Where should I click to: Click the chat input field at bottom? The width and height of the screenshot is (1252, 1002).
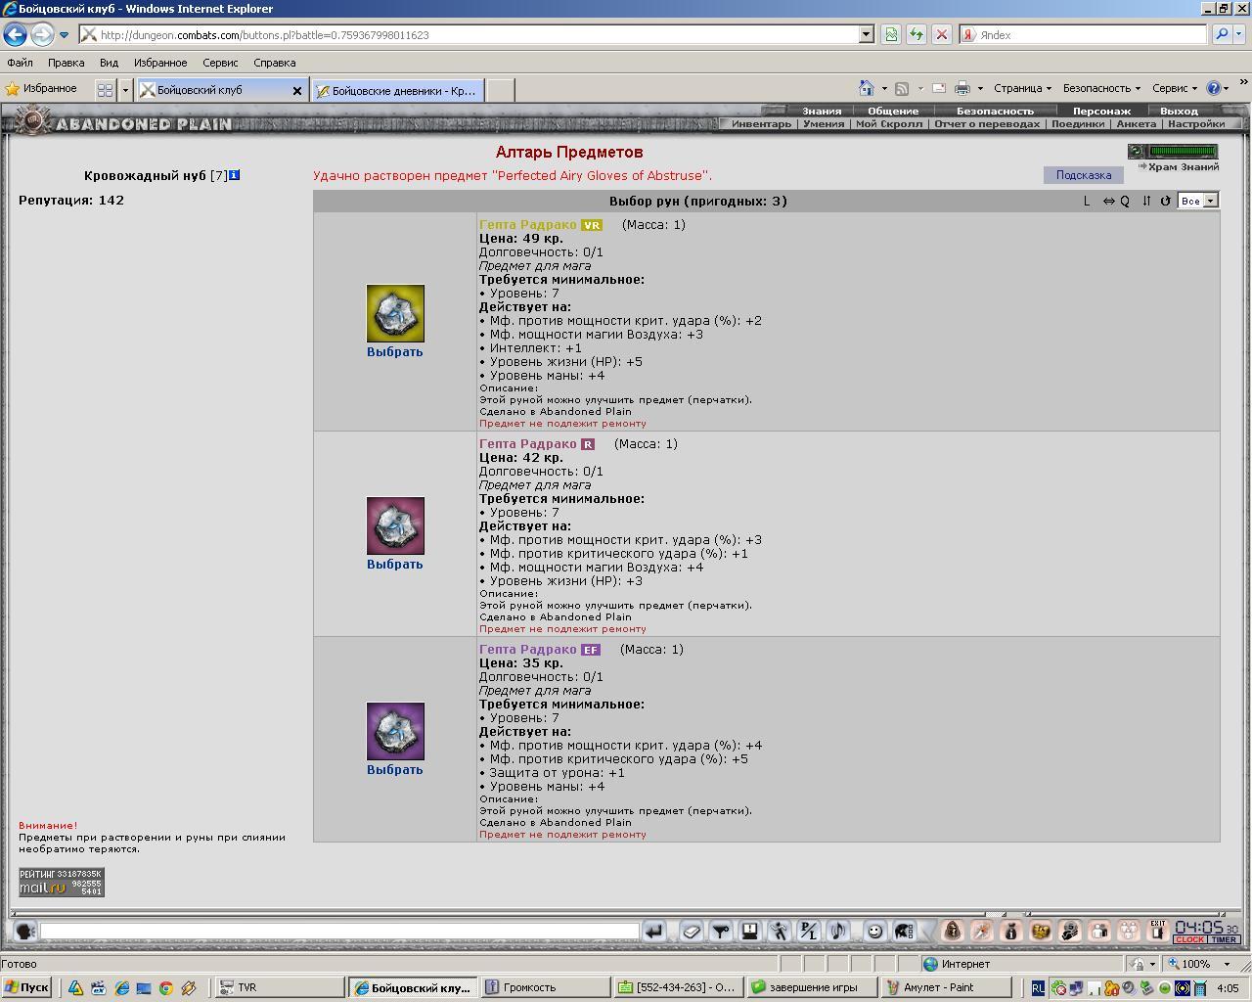pyautogui.click(x=339, y=931)
